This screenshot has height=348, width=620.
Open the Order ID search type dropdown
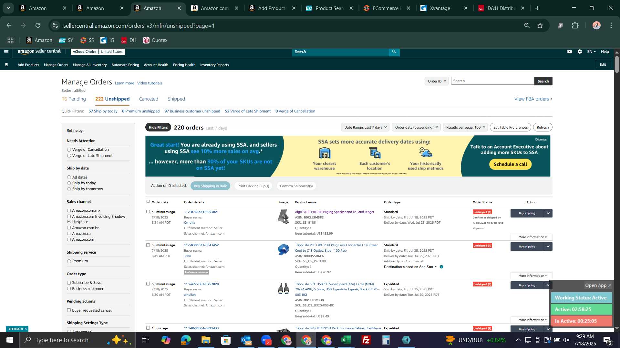(437, 81)
